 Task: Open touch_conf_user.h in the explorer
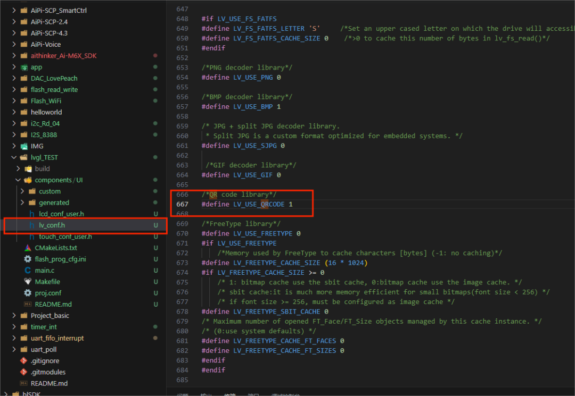(65, 237)
